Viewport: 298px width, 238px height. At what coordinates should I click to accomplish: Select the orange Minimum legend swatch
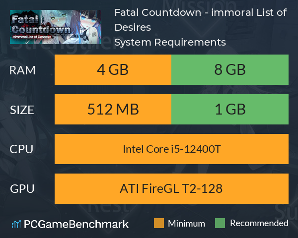159,223
